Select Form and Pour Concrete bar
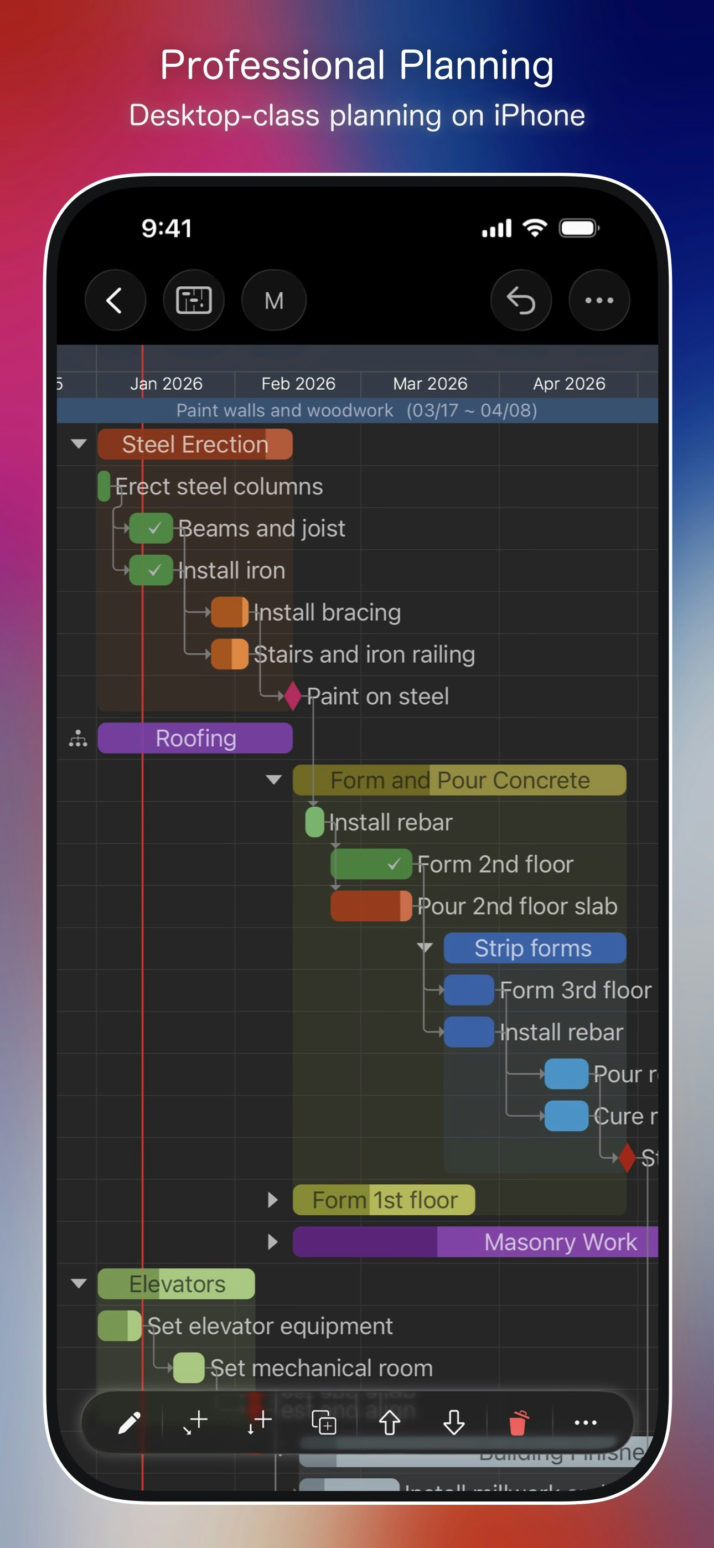Screen dimensions: 714x1548 (459, 780)
